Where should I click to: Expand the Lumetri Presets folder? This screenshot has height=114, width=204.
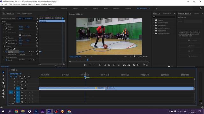click(153, 23)
